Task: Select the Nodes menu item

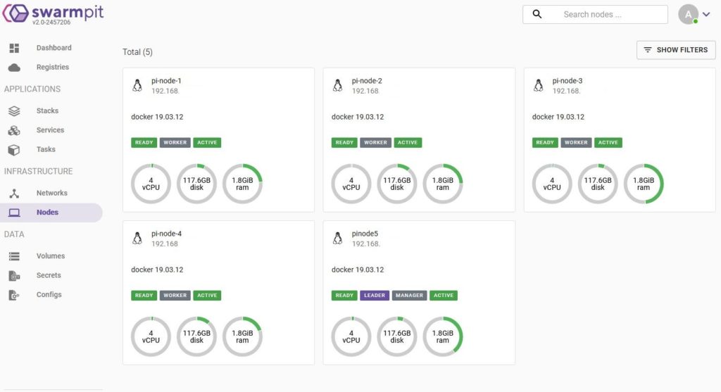Action: point(47,213)
